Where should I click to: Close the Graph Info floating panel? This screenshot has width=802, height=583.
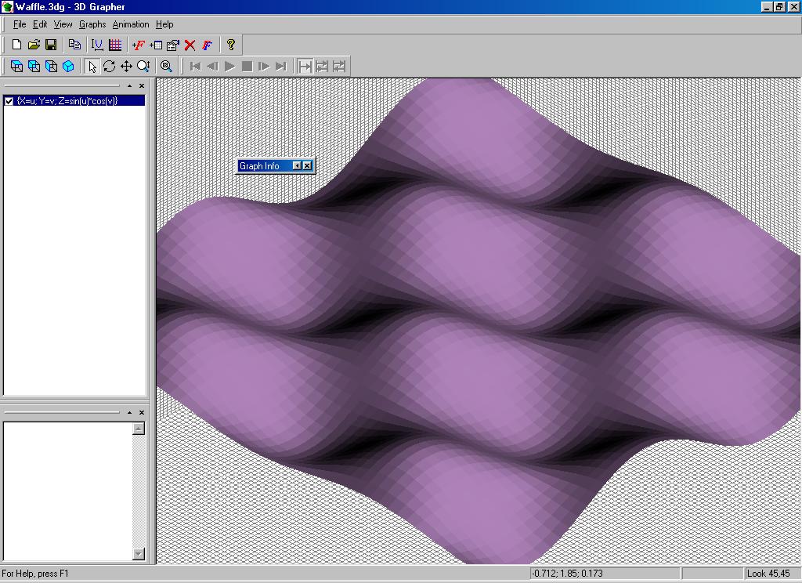tap(307, 165)
